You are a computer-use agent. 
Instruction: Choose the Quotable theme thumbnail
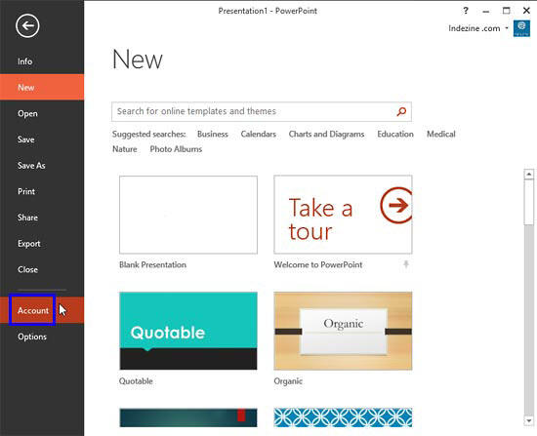(188, 331)
